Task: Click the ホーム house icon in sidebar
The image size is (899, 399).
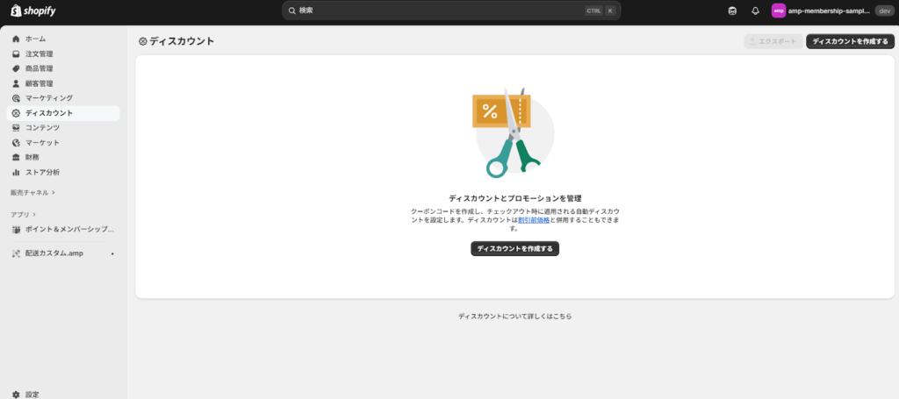Action: (16, 39)
